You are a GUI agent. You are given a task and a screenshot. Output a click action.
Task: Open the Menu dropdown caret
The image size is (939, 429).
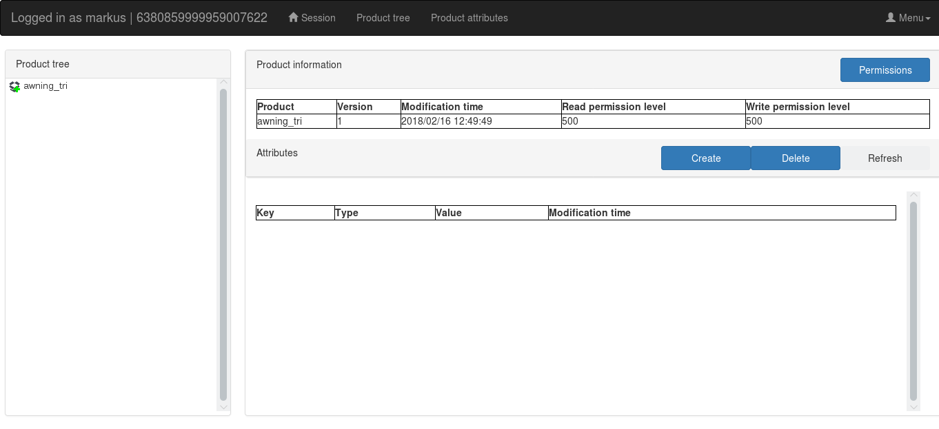click(x=928, y=19)
